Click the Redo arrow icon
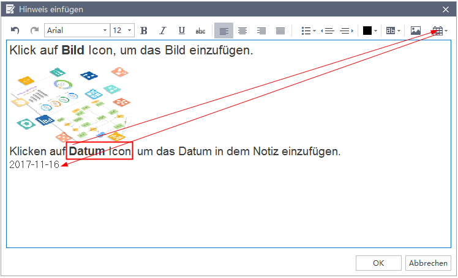Screen dimensions: 458x278 click(x=34, y=31)
